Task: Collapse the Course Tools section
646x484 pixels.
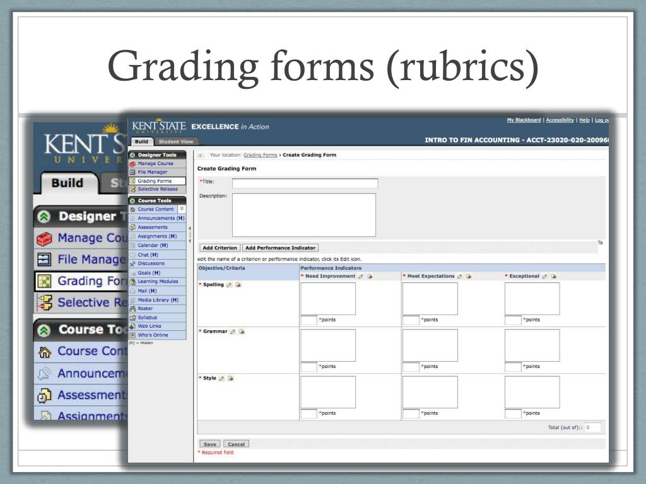Action: click(132, 201)
